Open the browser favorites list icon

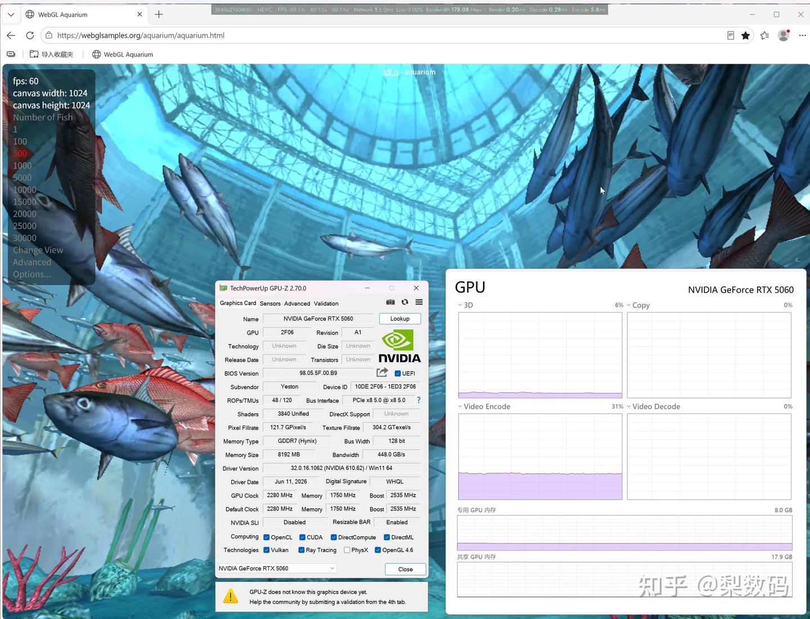point(764,35)
